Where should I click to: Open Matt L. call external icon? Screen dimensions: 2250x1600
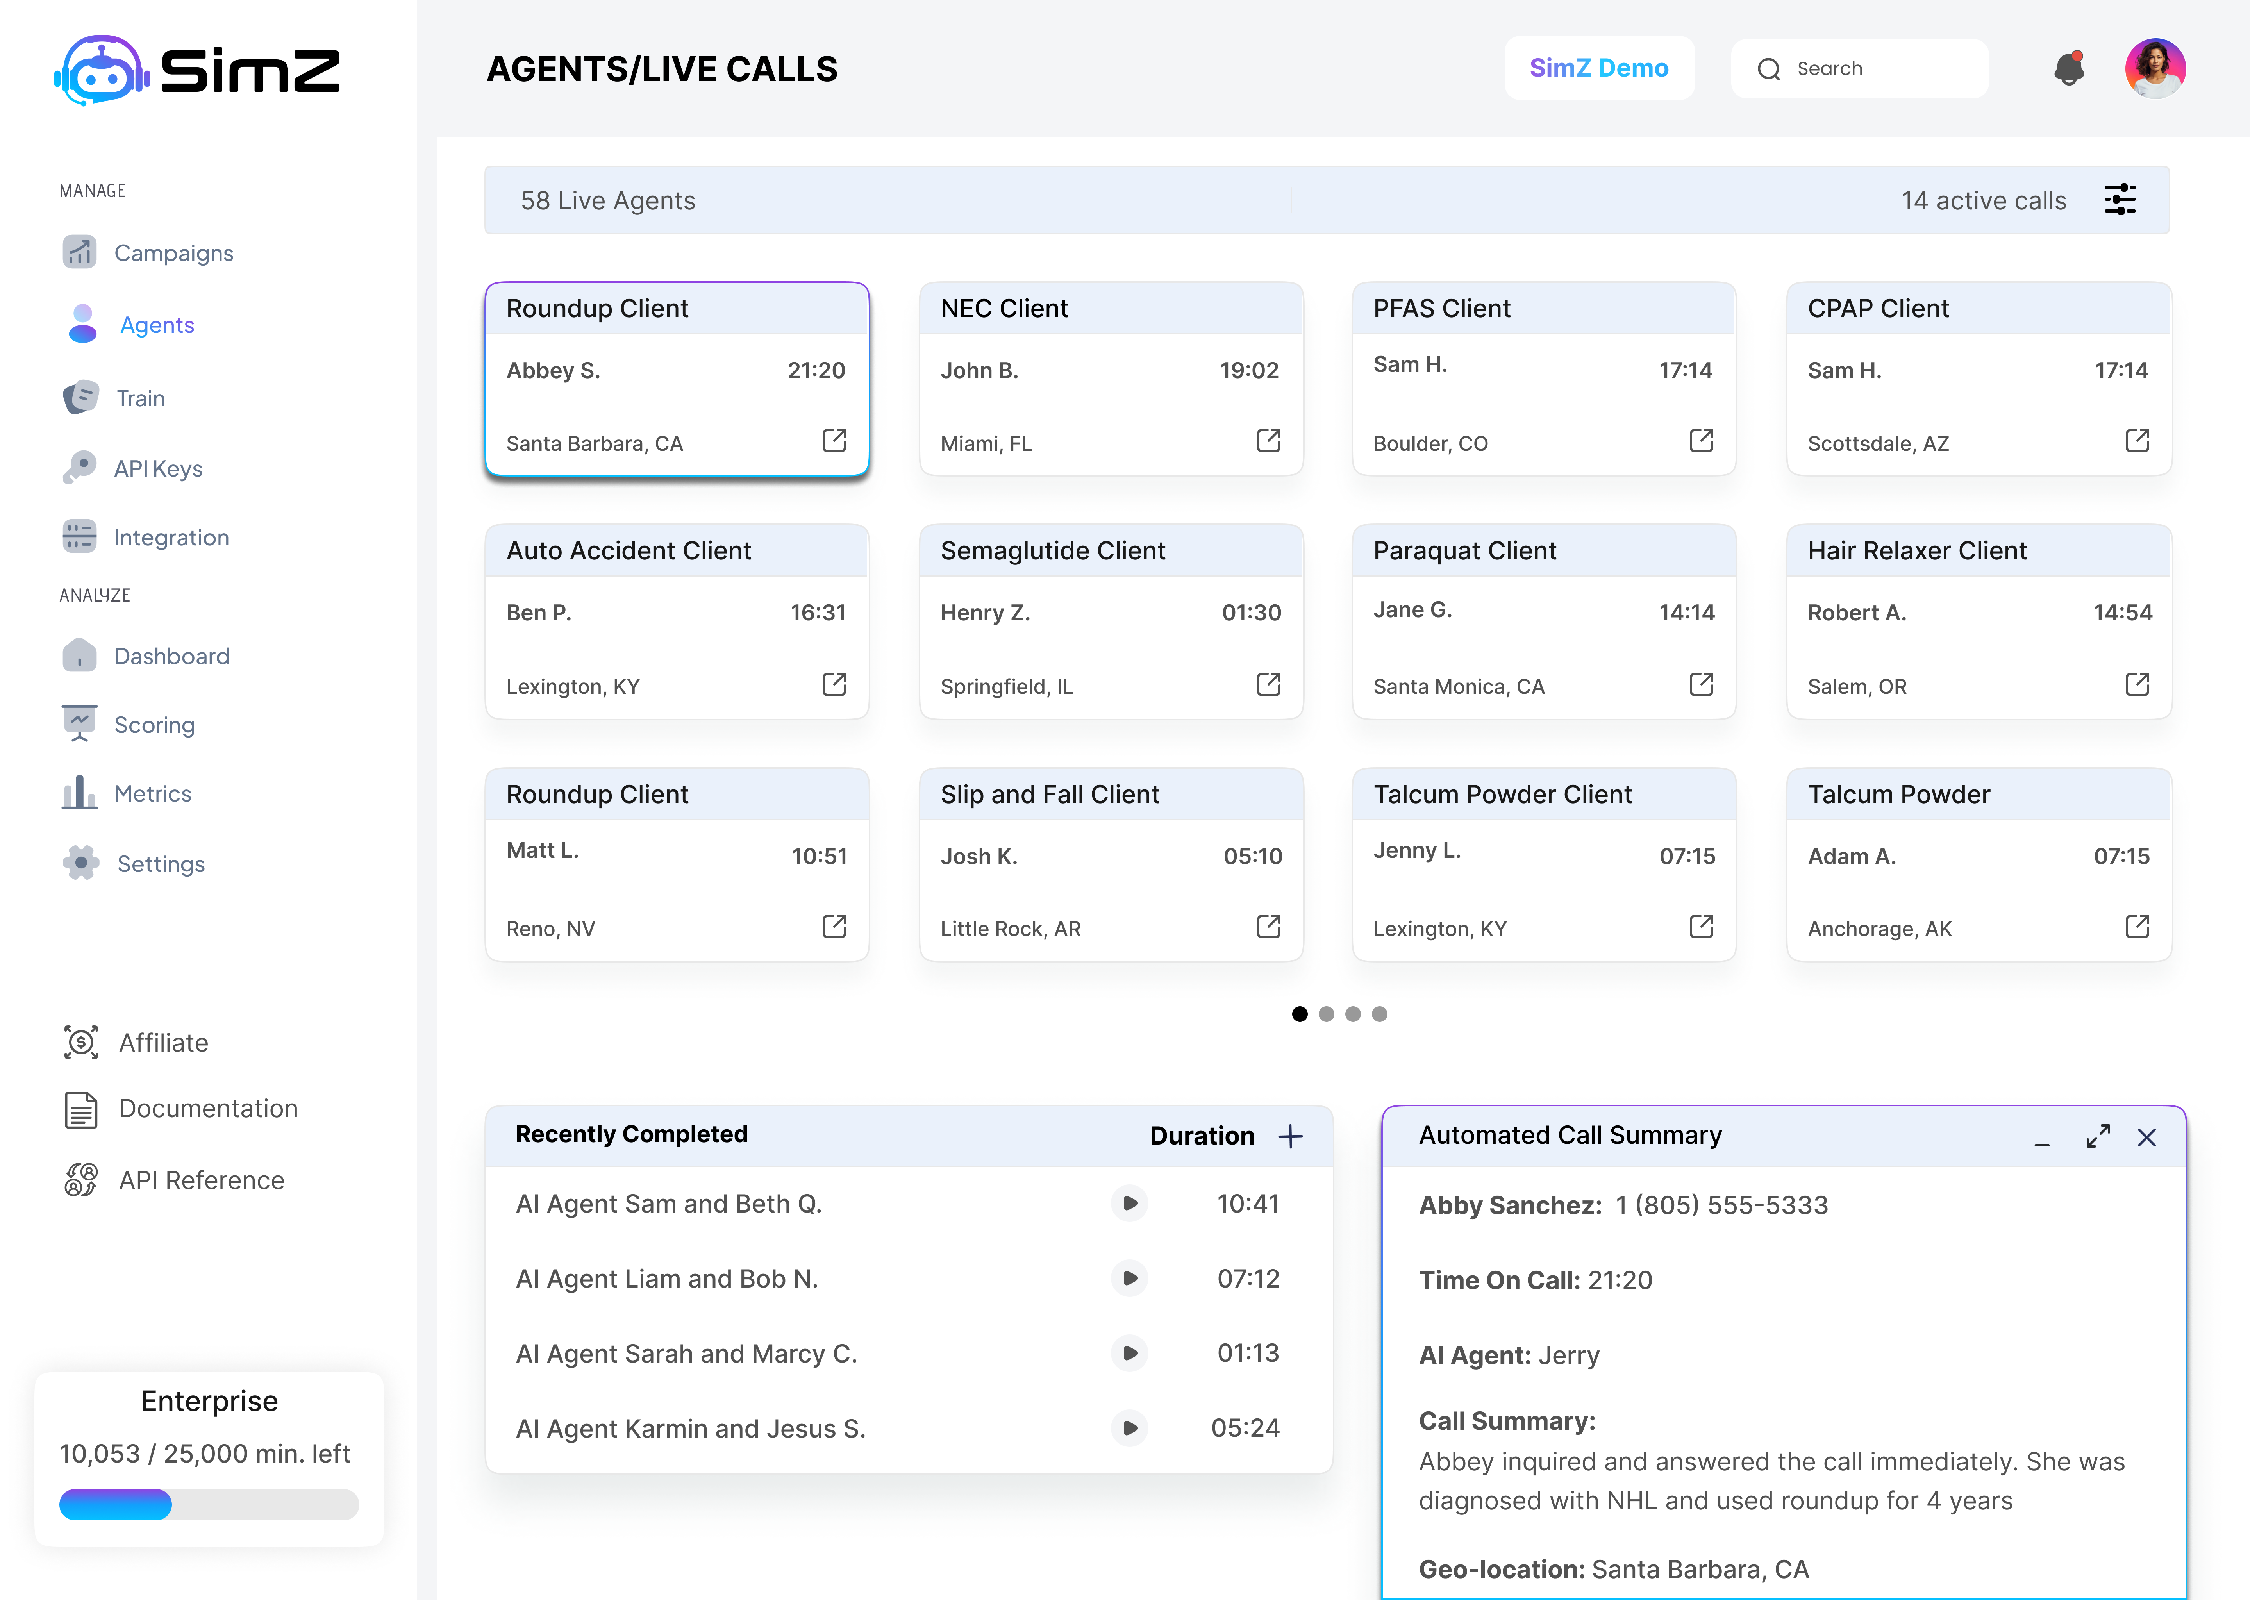coord(834,926)
